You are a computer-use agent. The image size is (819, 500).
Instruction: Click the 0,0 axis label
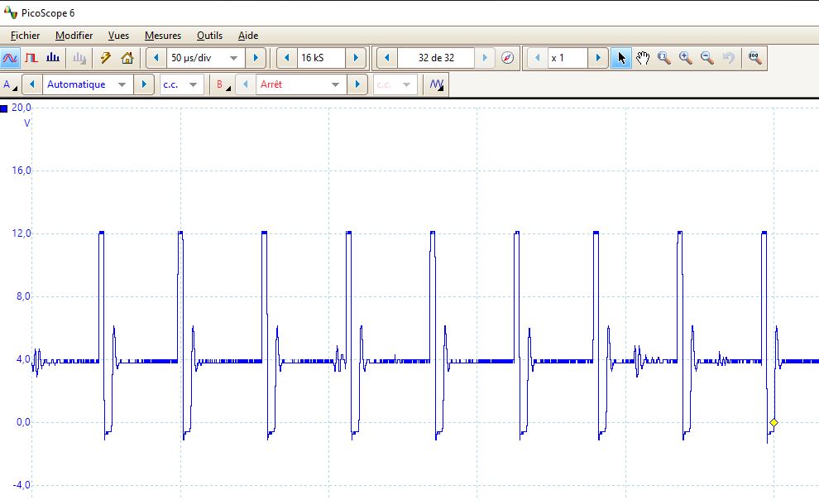coord(23,421)
